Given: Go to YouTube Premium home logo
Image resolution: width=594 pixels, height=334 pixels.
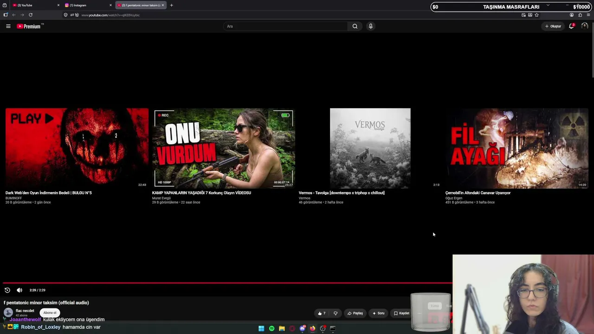Looking at the screenshot, I should (30, 26).
